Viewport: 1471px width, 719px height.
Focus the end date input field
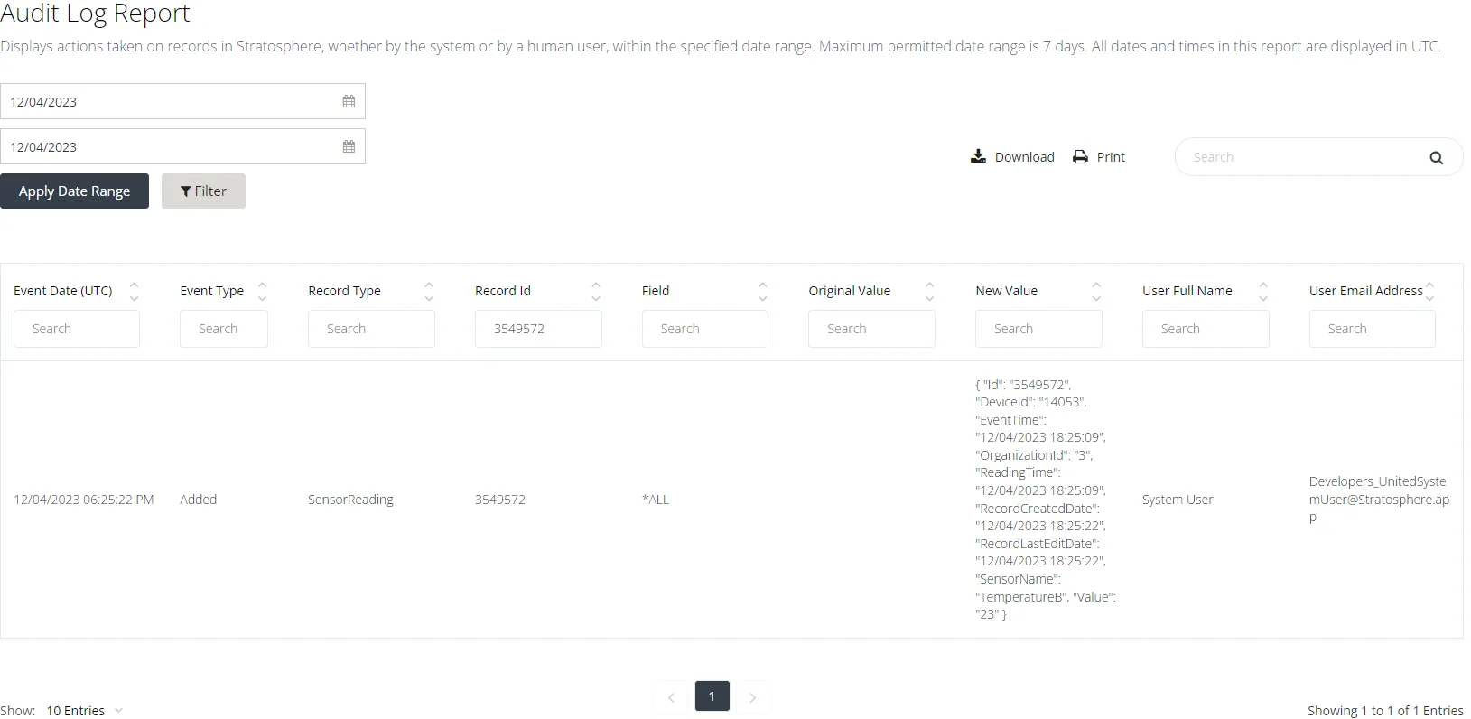click(182, 146)
